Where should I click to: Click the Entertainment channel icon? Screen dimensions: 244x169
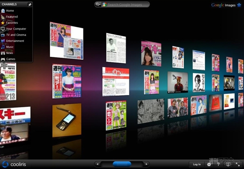coord(3,41)
